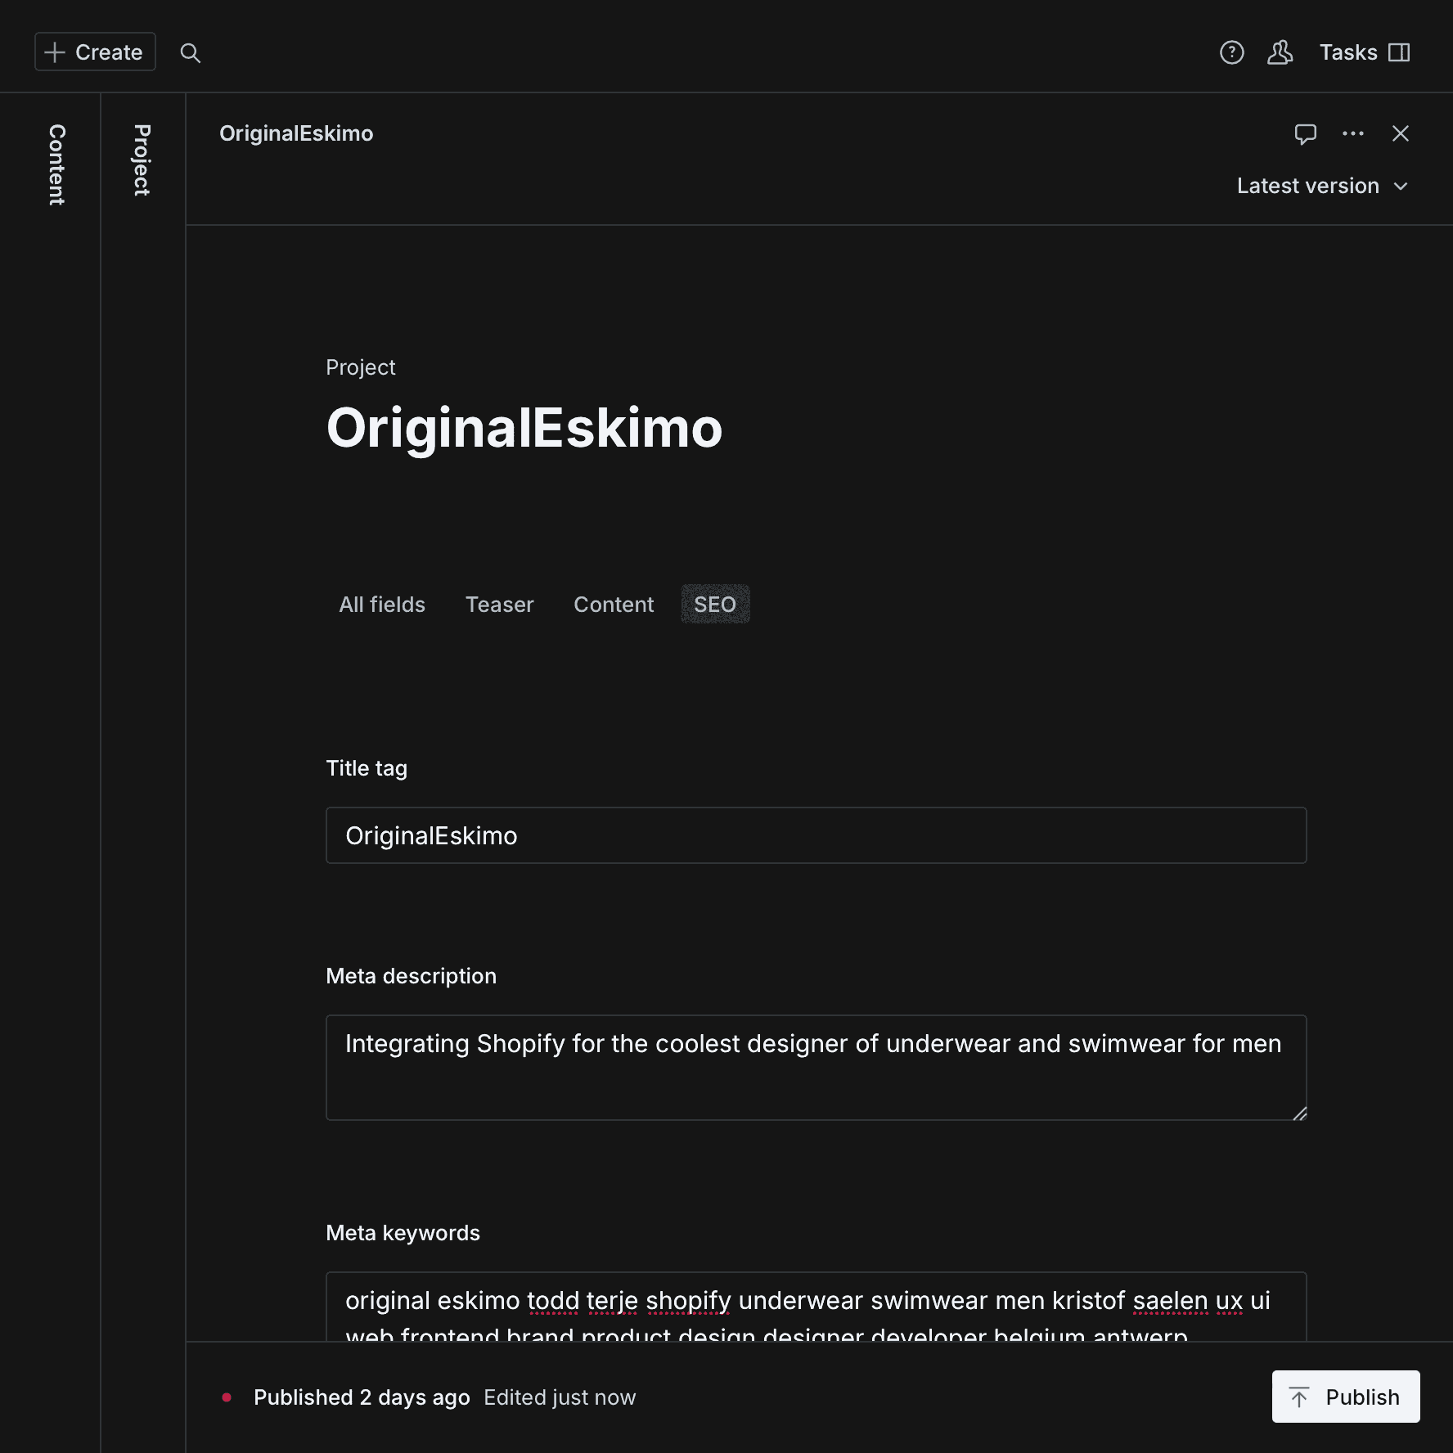Open the three-dot document actions menu

click(1353, 133)
